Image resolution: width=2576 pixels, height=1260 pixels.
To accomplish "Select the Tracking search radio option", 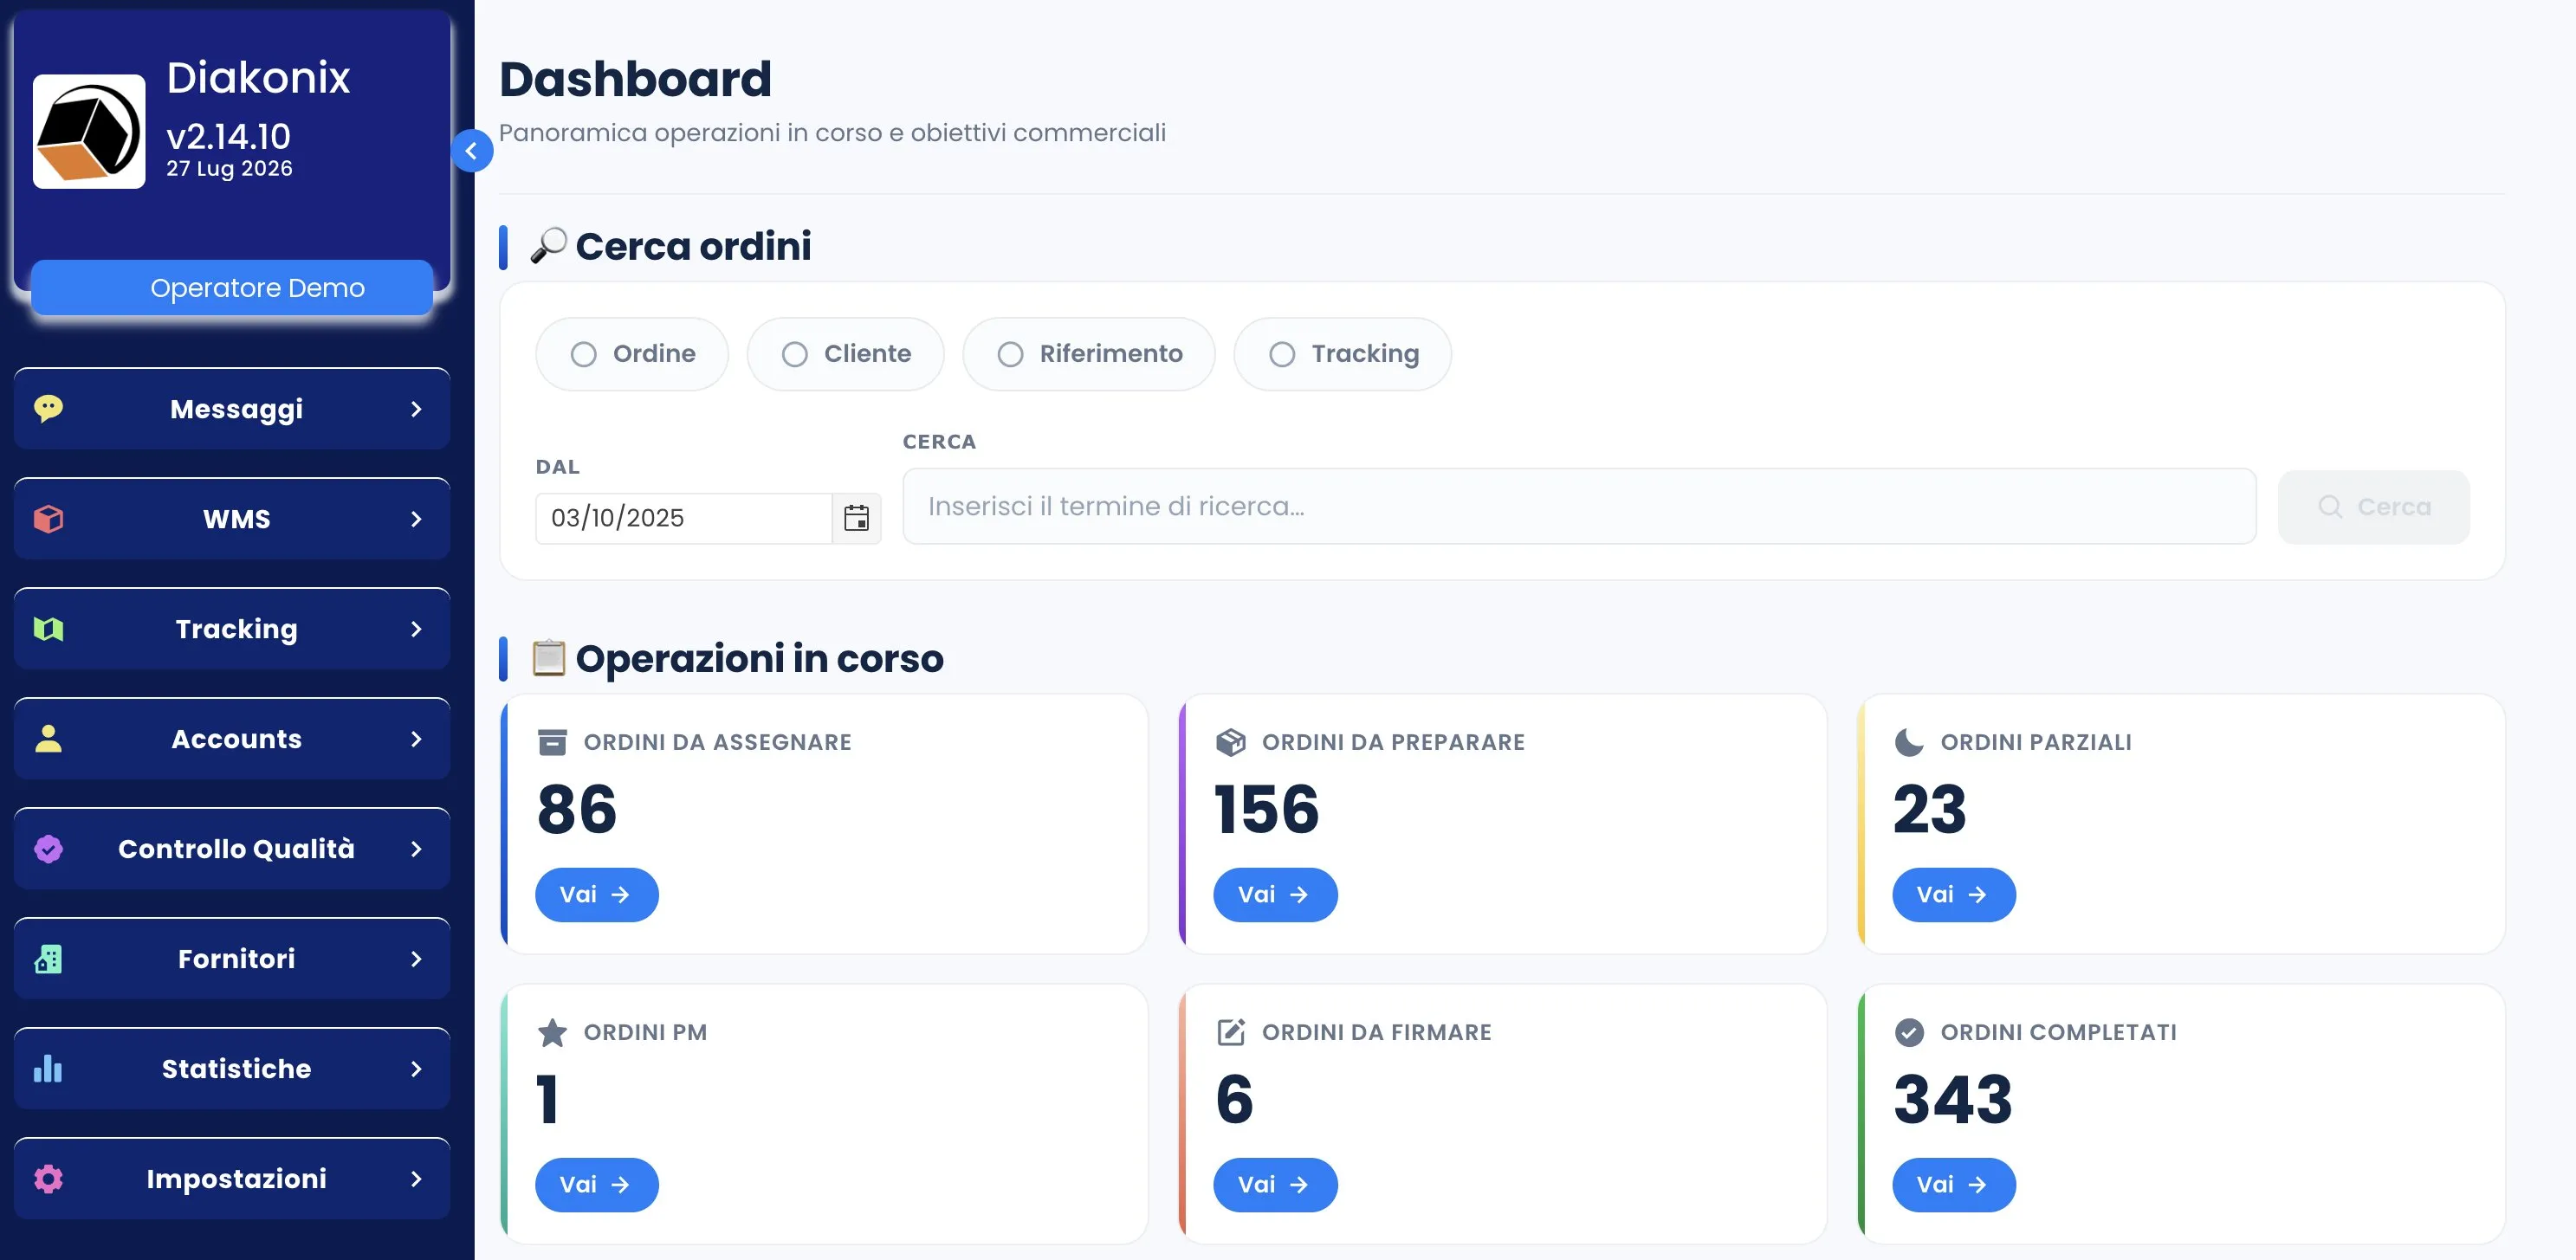I will pos(1342,354).
